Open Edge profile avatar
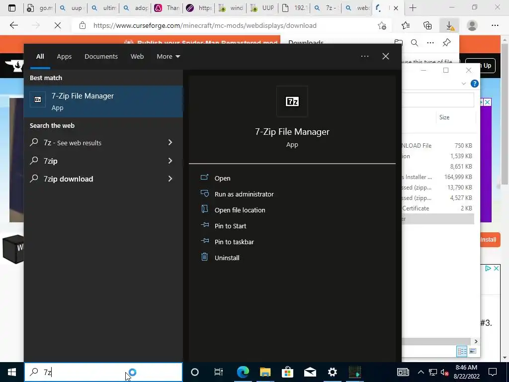 pyautogui.click(x=472, y=25)
